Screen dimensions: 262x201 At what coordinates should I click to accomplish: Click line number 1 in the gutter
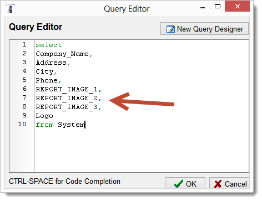[24, 44]
